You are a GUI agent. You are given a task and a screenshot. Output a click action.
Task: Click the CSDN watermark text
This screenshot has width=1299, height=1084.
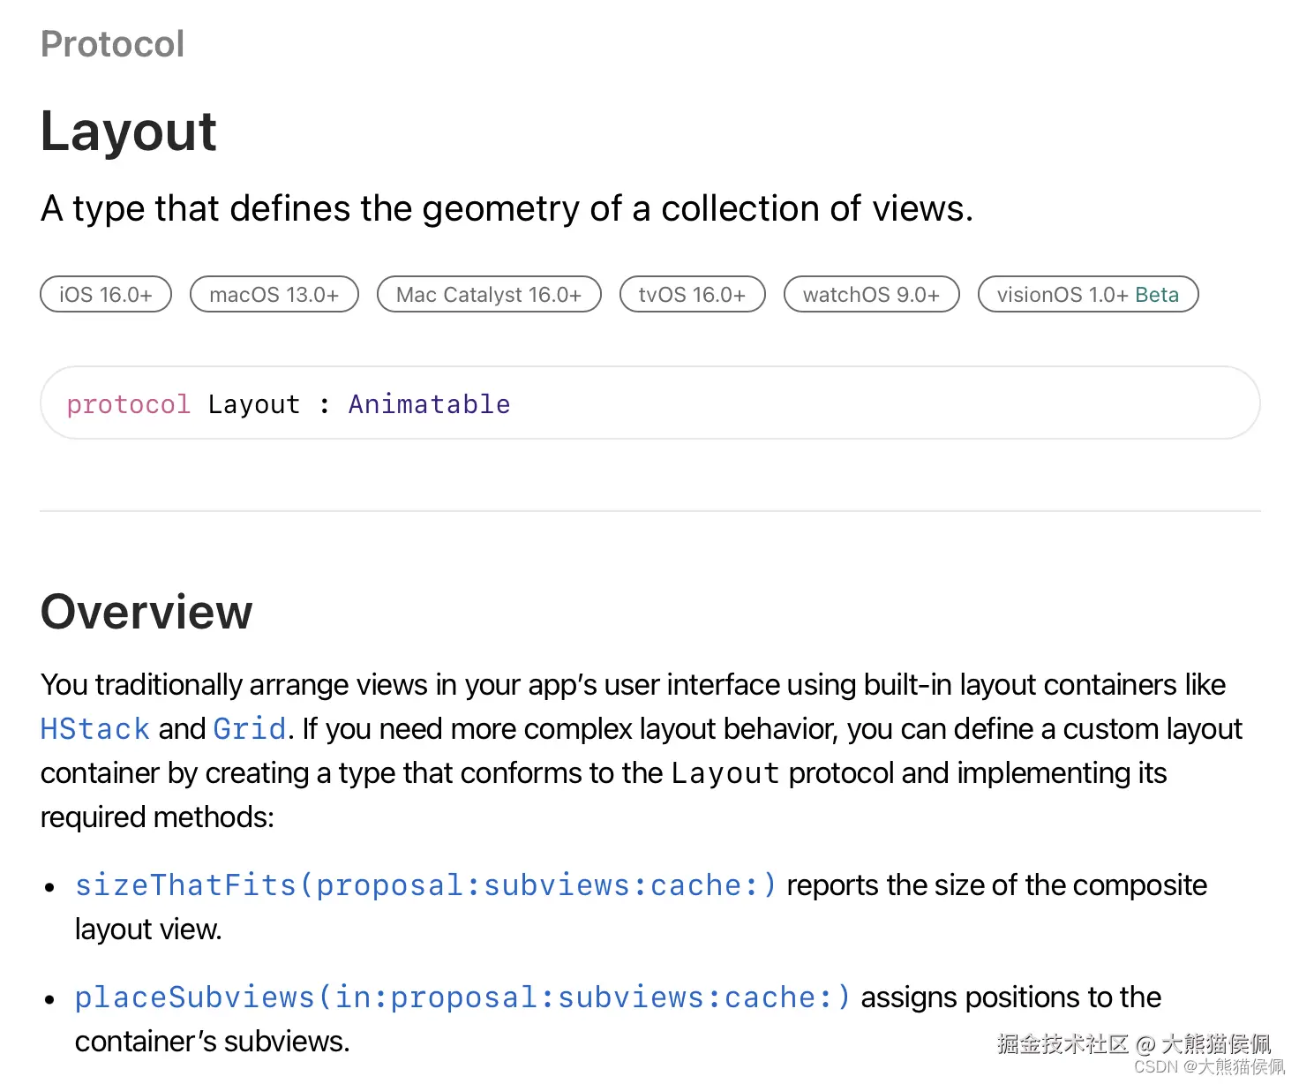(1209, 1067)
